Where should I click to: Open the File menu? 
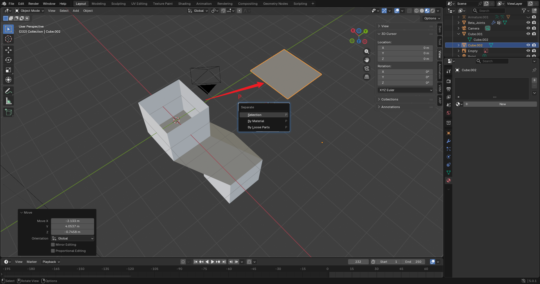click(x=11, y=4)
